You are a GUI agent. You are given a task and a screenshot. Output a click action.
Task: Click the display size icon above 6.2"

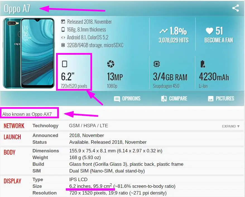[64, 64]
